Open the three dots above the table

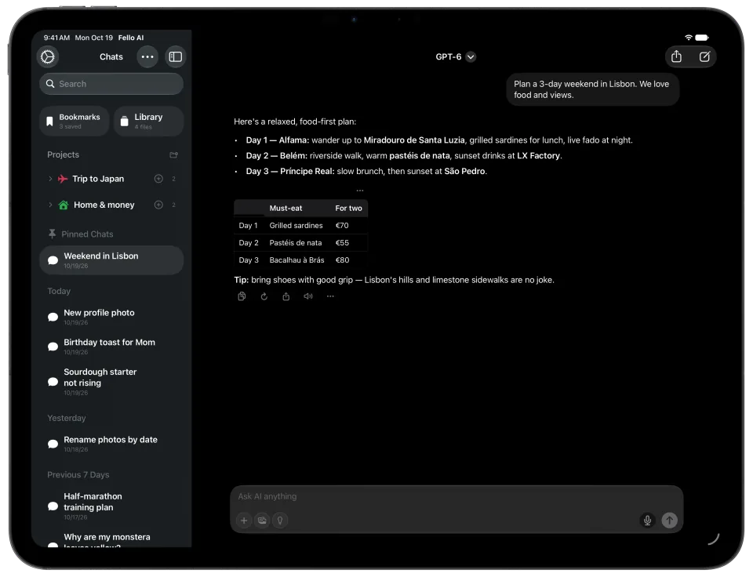(x=360, y=191)
